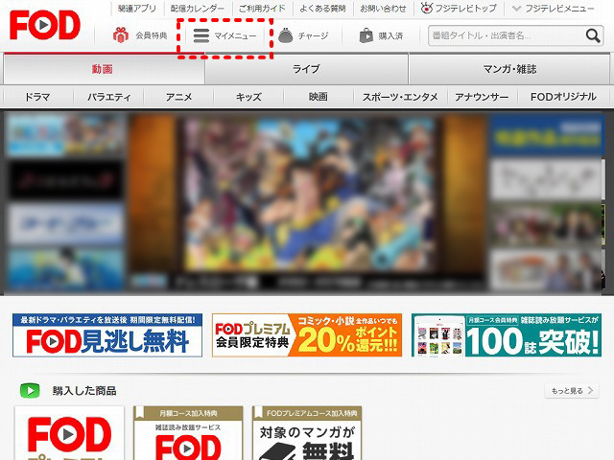
Task: Select the 映画 category
Action: pyautogui.click(x=319, y=97)
